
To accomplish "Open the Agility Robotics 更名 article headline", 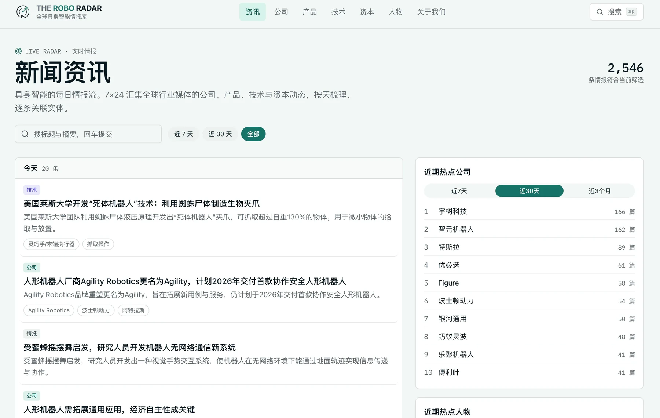I will tap(185, 281).
